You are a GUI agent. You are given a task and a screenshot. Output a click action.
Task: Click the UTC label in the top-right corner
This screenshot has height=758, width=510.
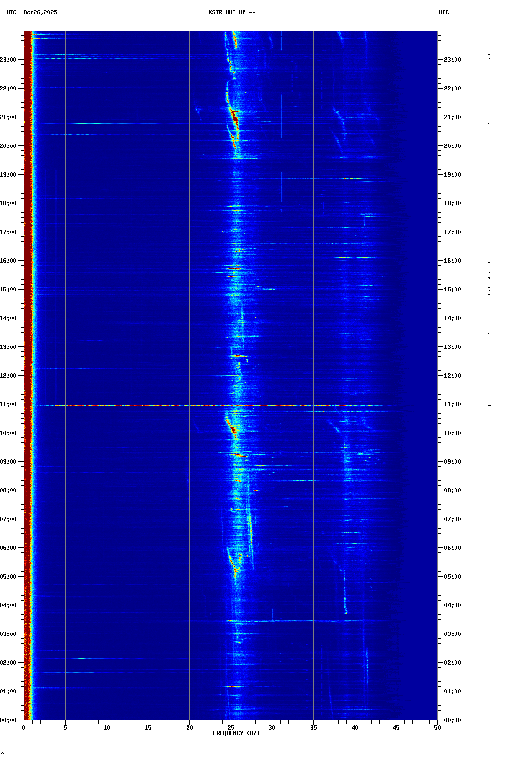pos(443,12)
